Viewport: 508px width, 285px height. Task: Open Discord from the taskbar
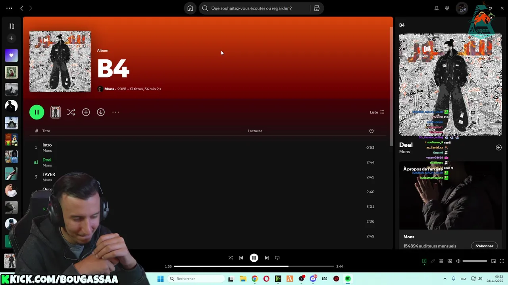click(x=313, y=279)
